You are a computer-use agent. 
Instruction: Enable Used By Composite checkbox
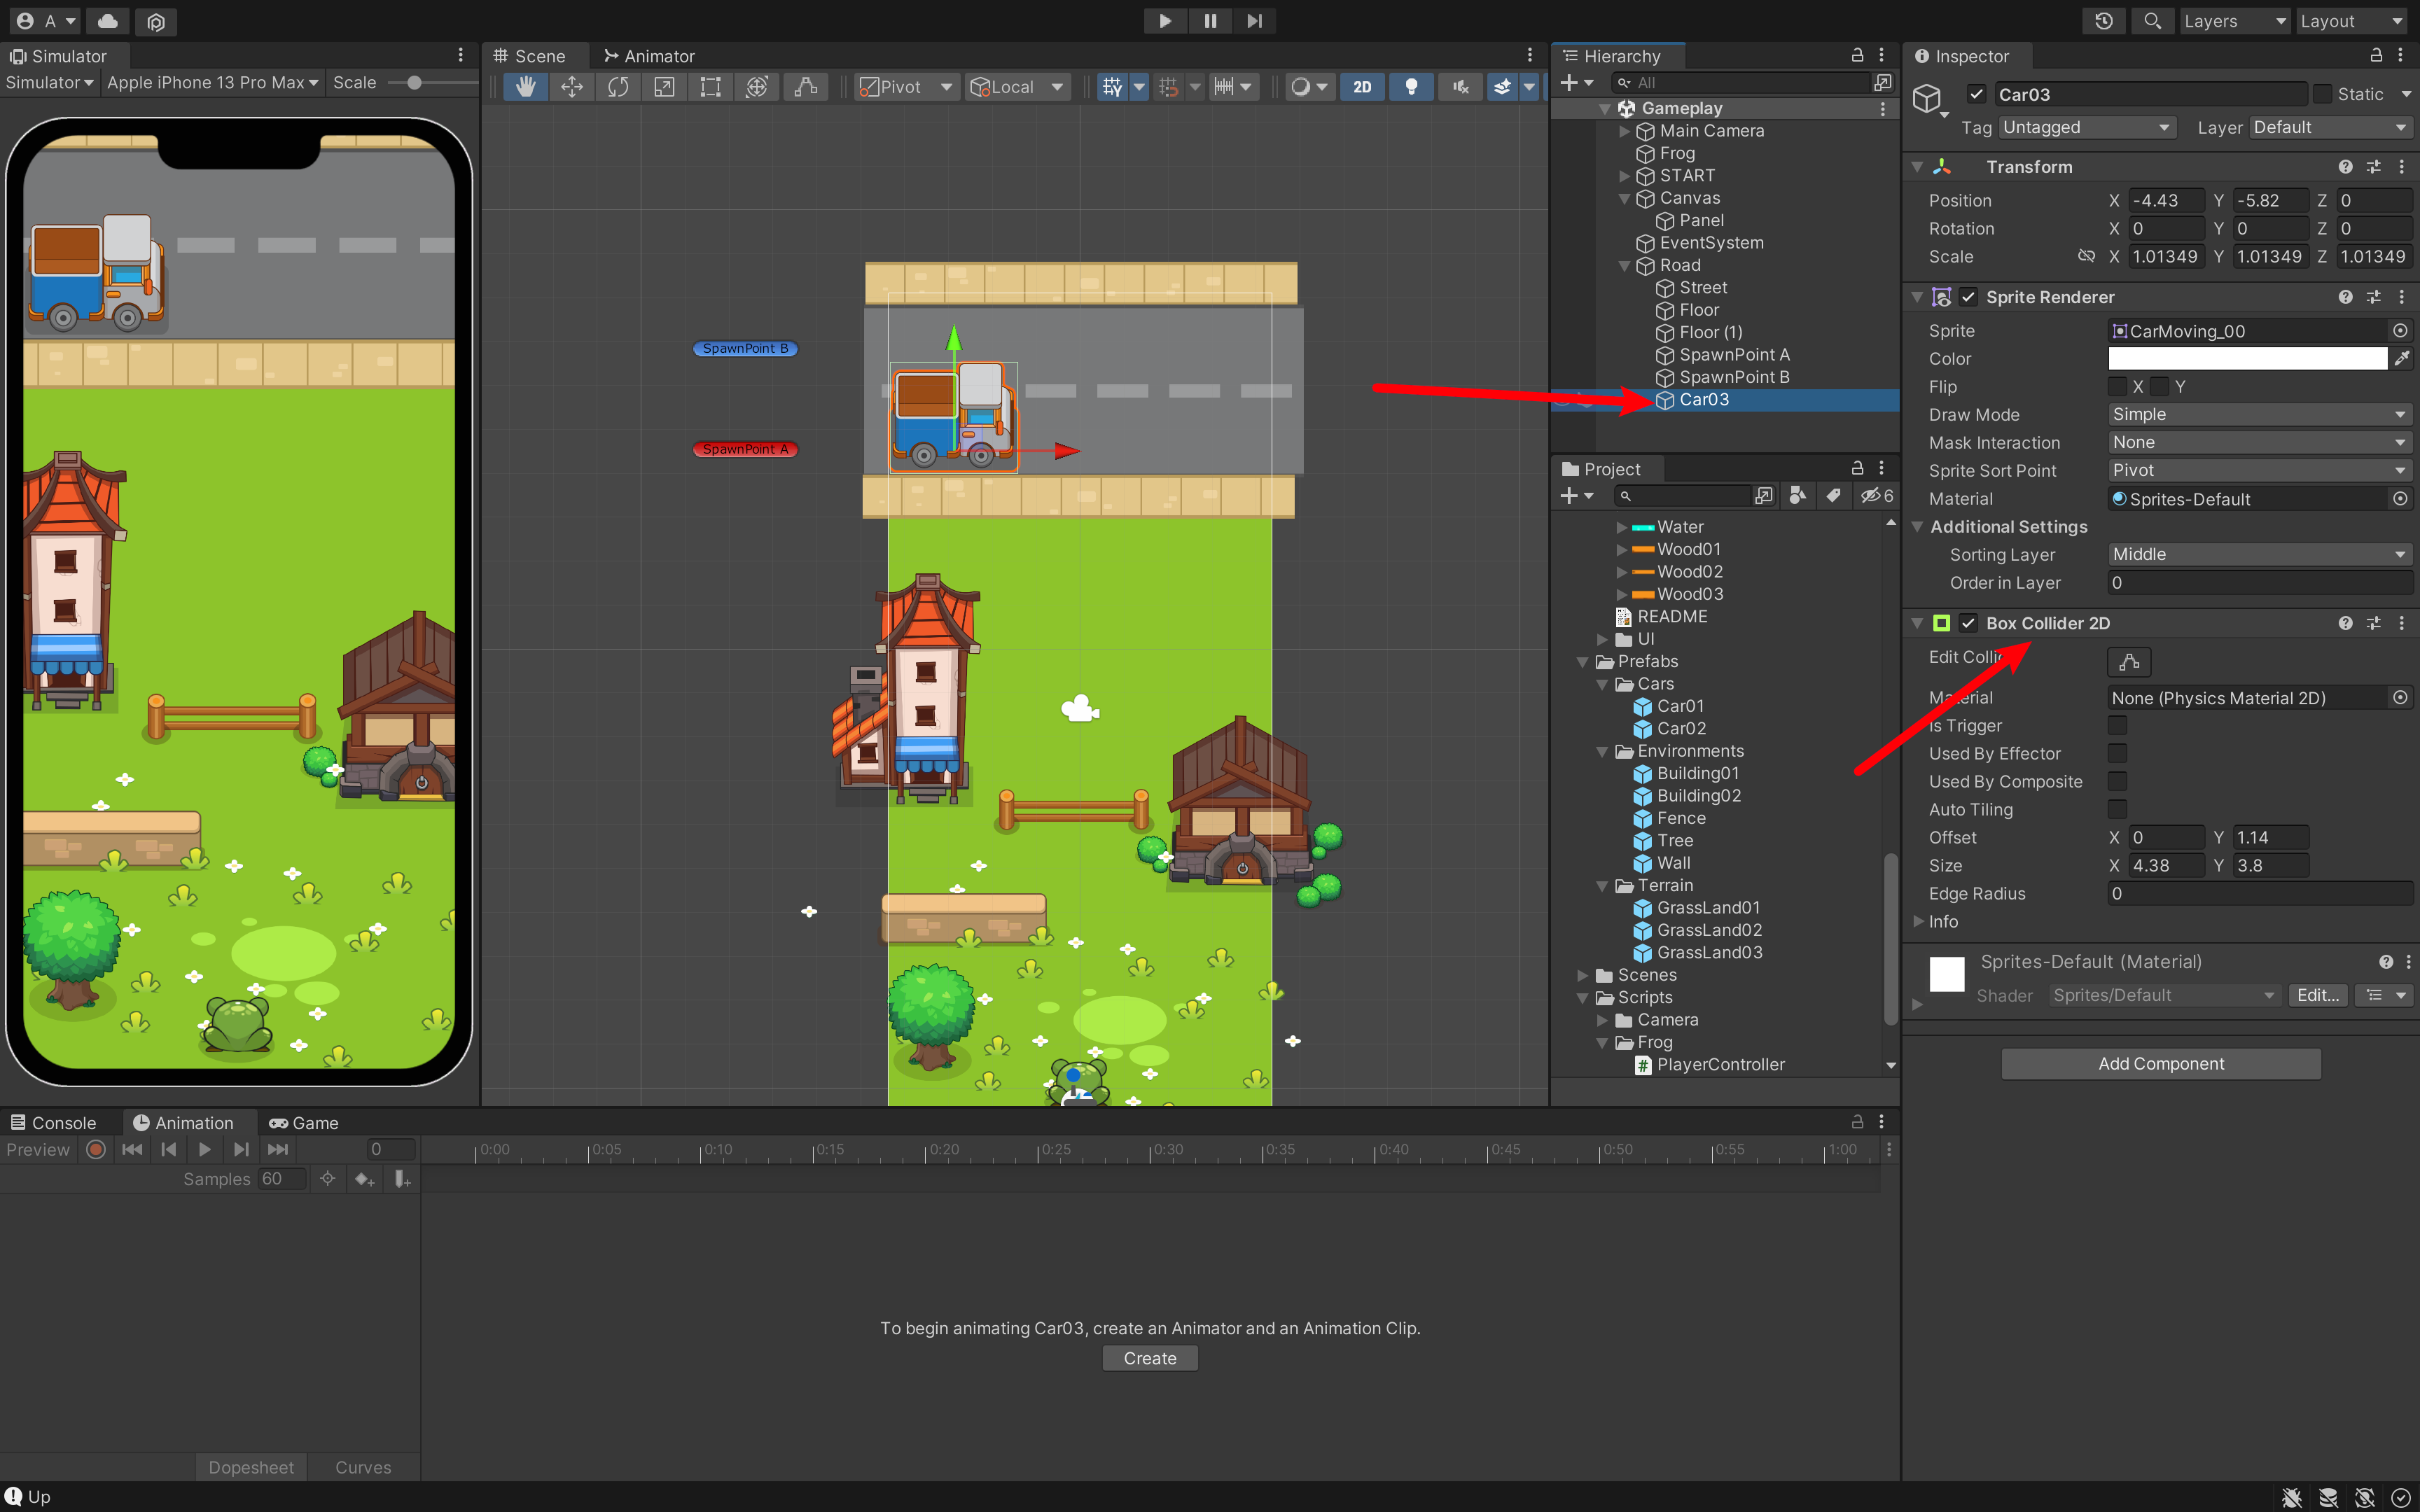tap(2117, 781)
